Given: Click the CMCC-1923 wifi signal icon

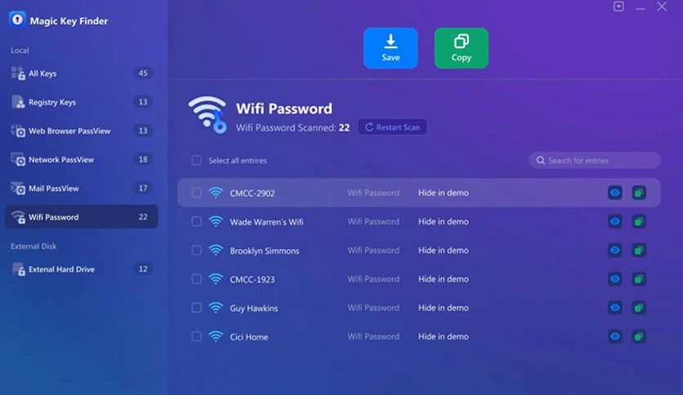Looking at the screenshot, I should click(216, 279).
